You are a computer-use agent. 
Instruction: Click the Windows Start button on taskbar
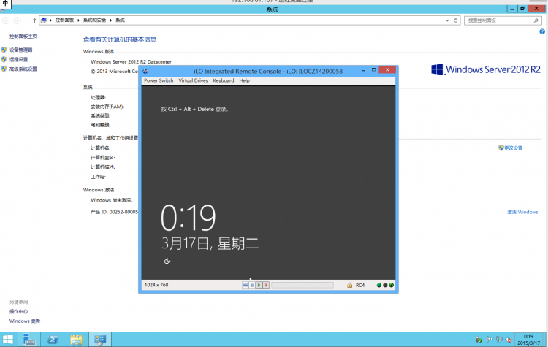pos(8,339)
